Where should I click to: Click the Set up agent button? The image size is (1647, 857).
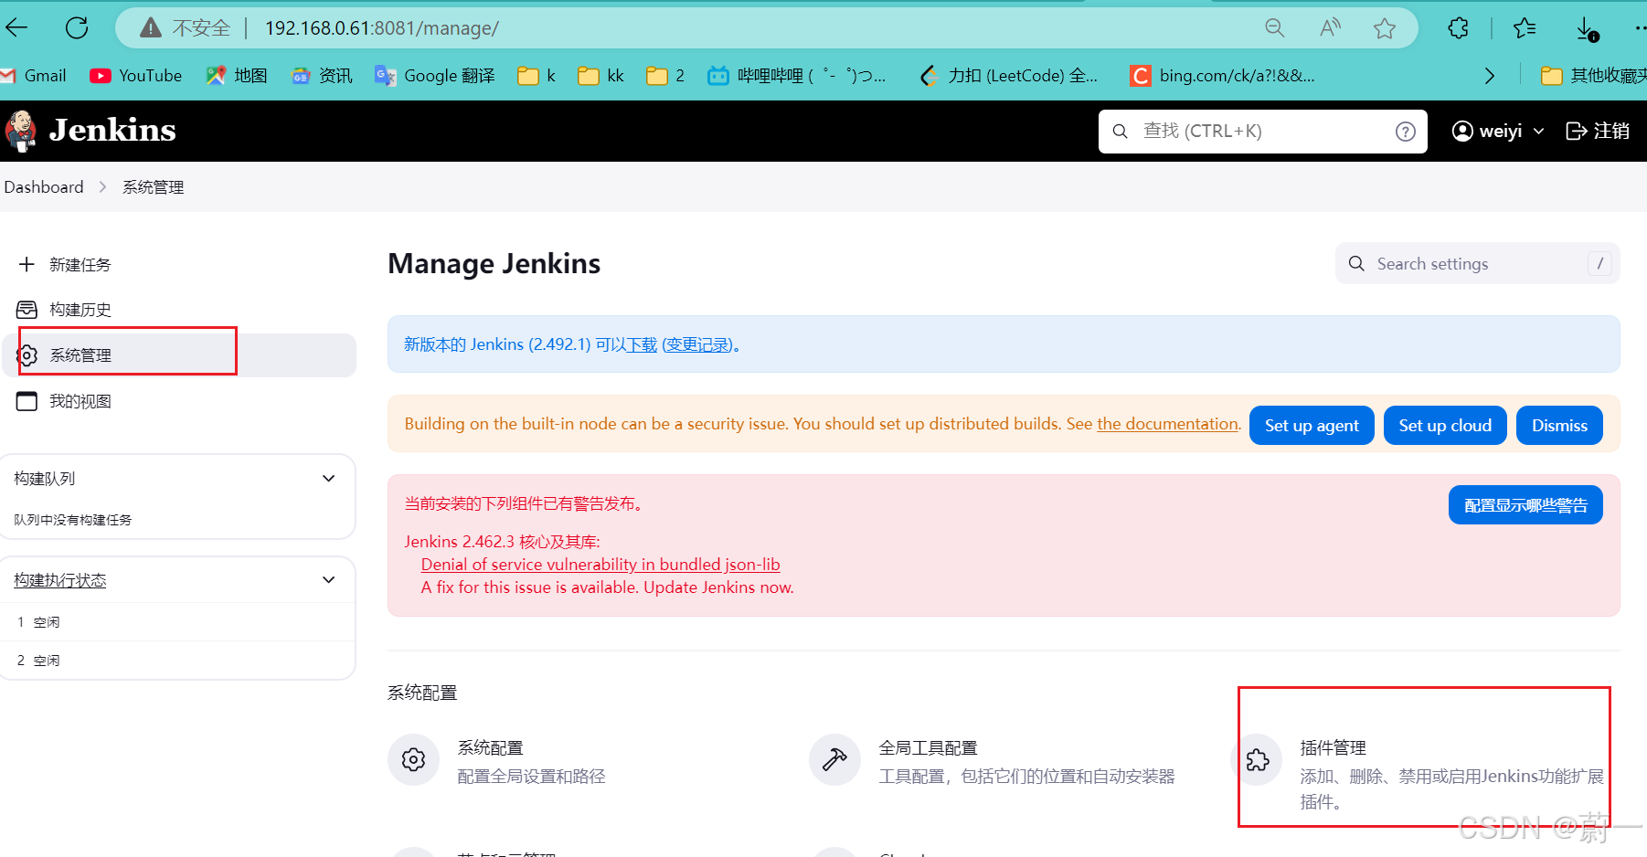coord(1312,426)
